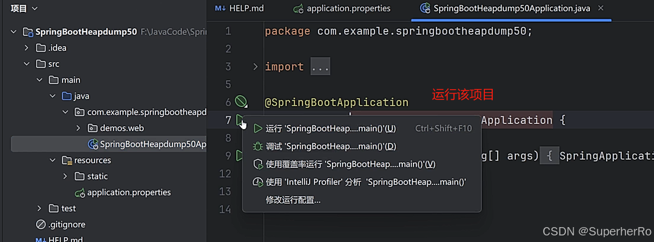Select SpringBootHeapdump50Application class icon in tree
The image size is (654, 242).
click(93, 144)
